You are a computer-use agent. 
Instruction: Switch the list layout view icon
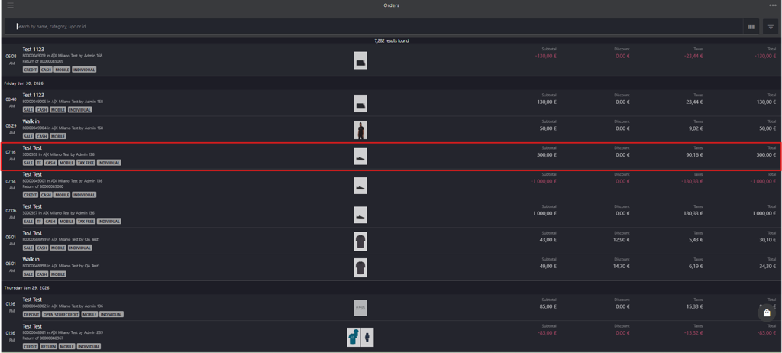751,27
